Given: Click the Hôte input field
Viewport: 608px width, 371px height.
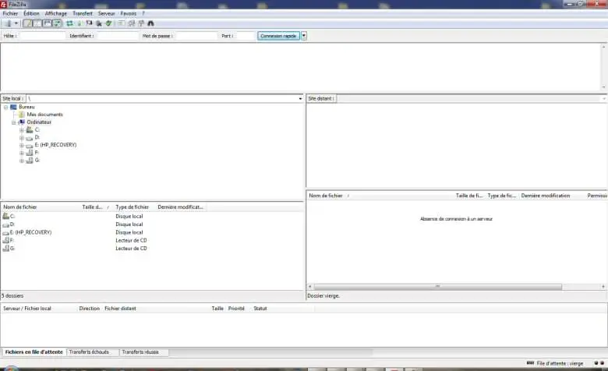Looking at the screenshot, I should coord(42,36).
